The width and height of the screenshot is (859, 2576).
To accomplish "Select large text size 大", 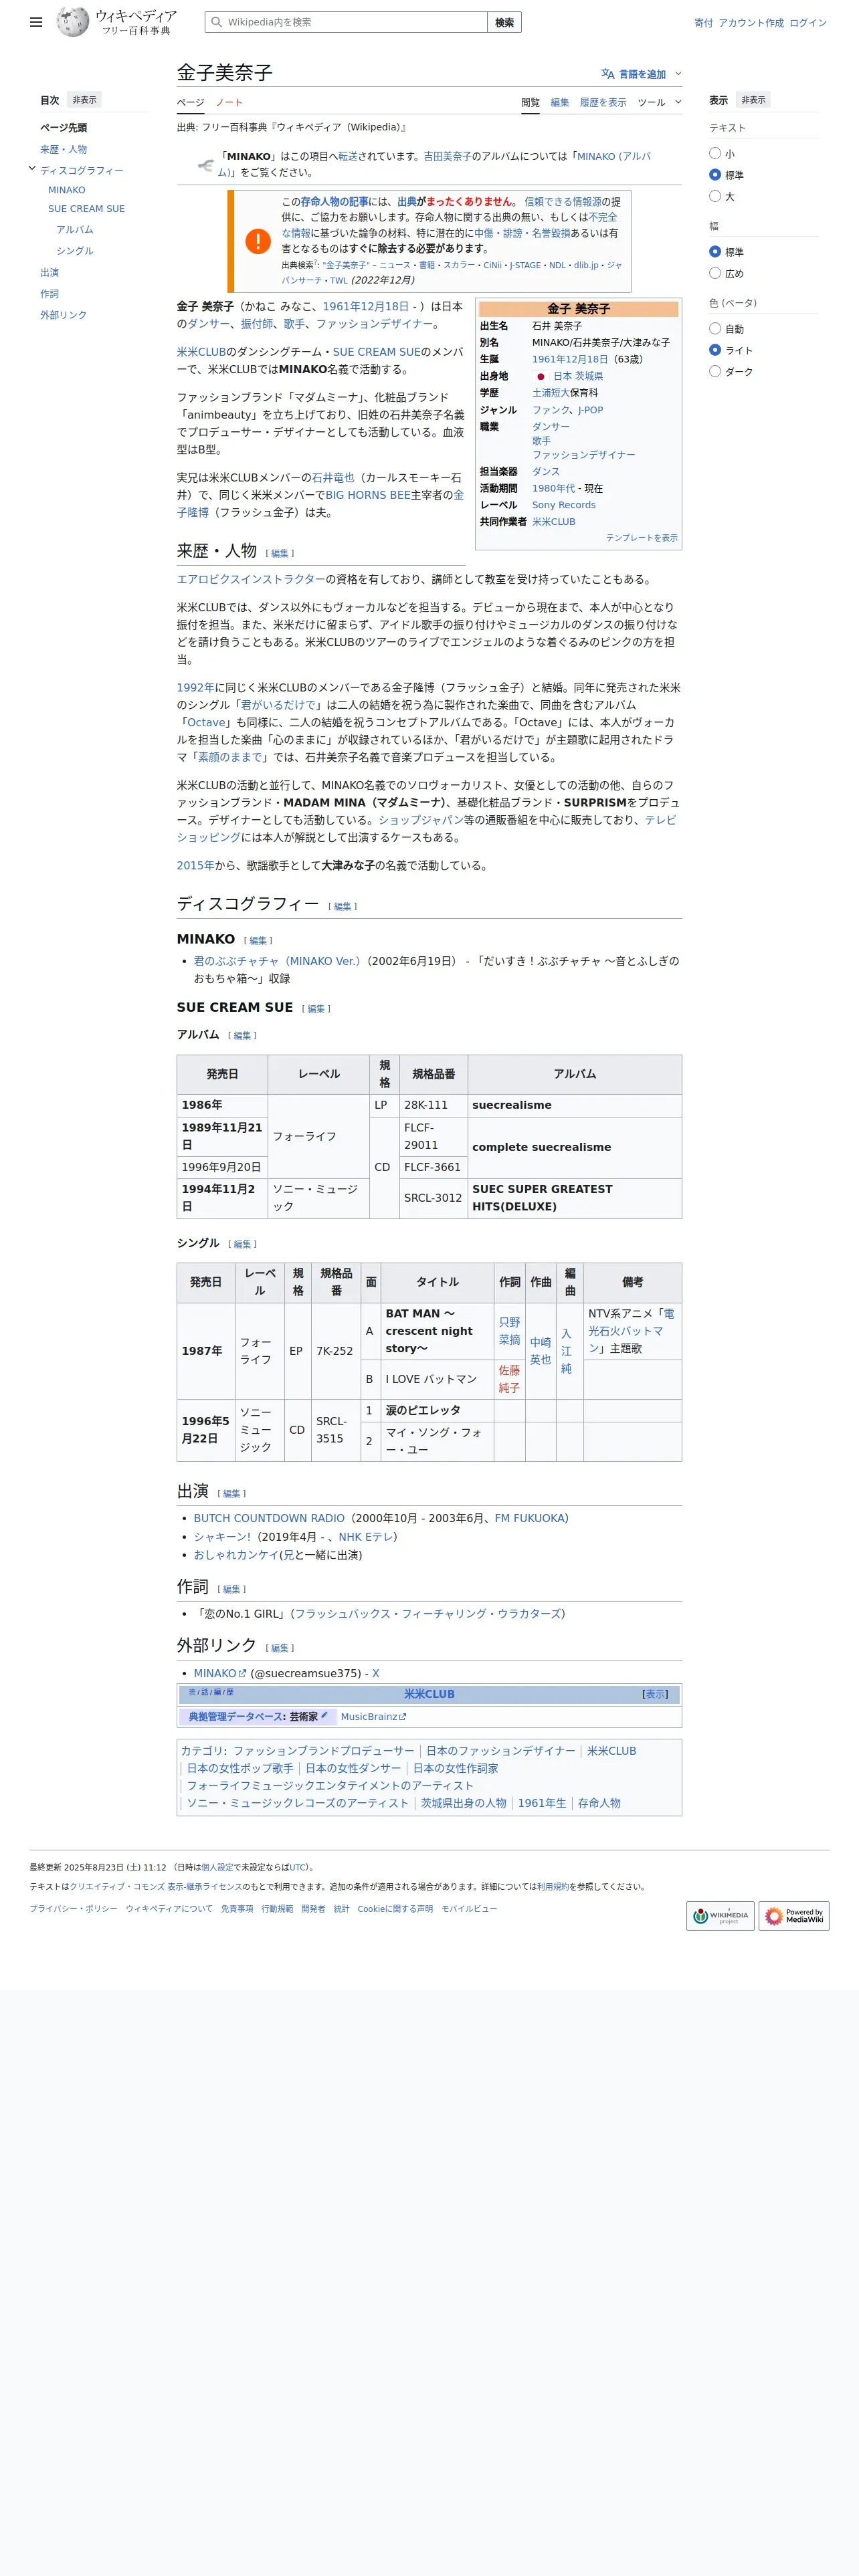I will point(715,196).
